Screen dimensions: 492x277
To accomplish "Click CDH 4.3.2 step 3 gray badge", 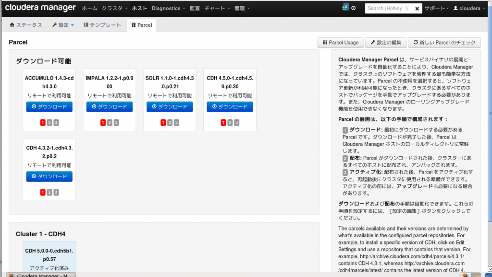I will pos(56,193).
